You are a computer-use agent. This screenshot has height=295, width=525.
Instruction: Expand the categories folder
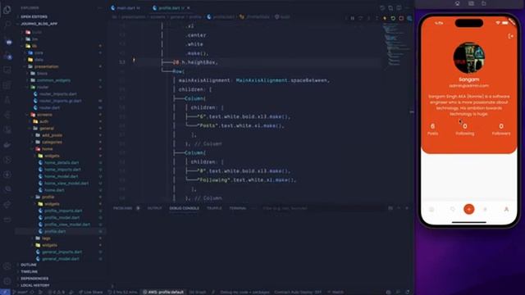[x=52, y=142]
